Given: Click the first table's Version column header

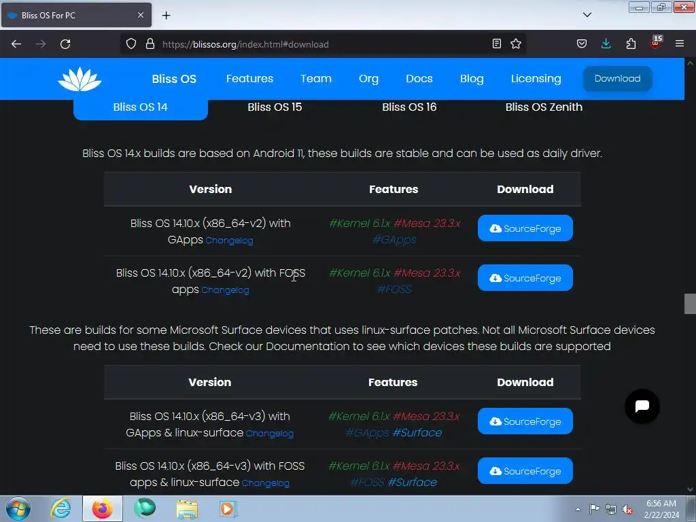Looking at the screenshot, I should pos(211,189).
